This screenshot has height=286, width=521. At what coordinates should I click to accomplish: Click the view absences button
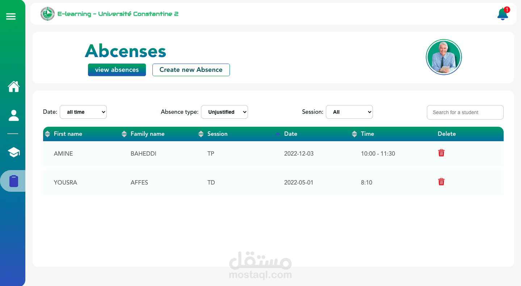[117, 70]
